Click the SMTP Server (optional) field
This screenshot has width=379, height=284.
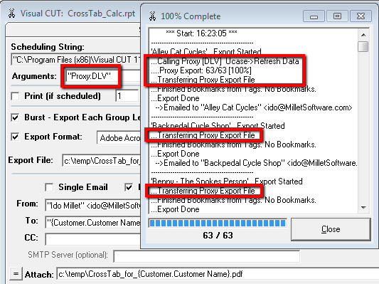click(x=207, y=257)
